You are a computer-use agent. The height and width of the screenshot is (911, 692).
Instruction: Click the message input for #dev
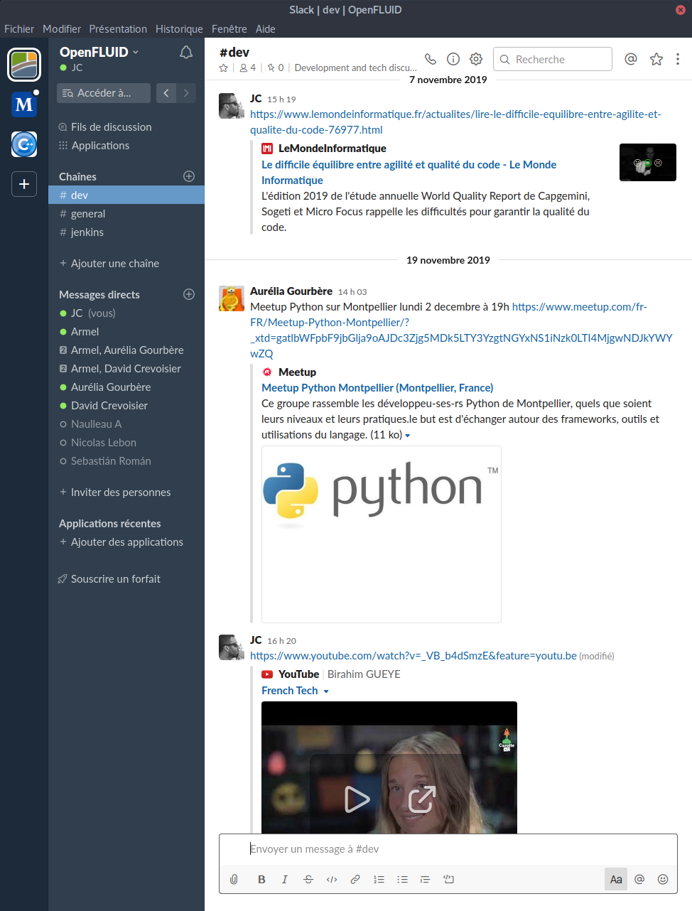coord(448,848)
